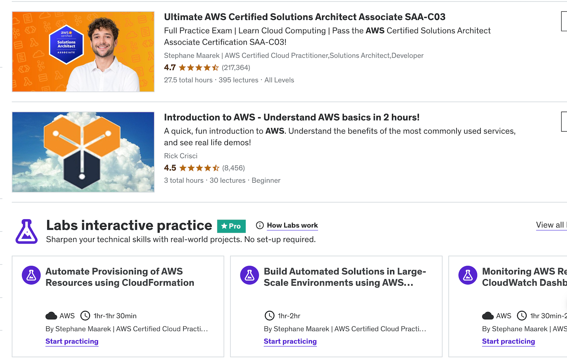
Task: Open the Introduction to AWS course thumbnail
Action: coord(83,152)
